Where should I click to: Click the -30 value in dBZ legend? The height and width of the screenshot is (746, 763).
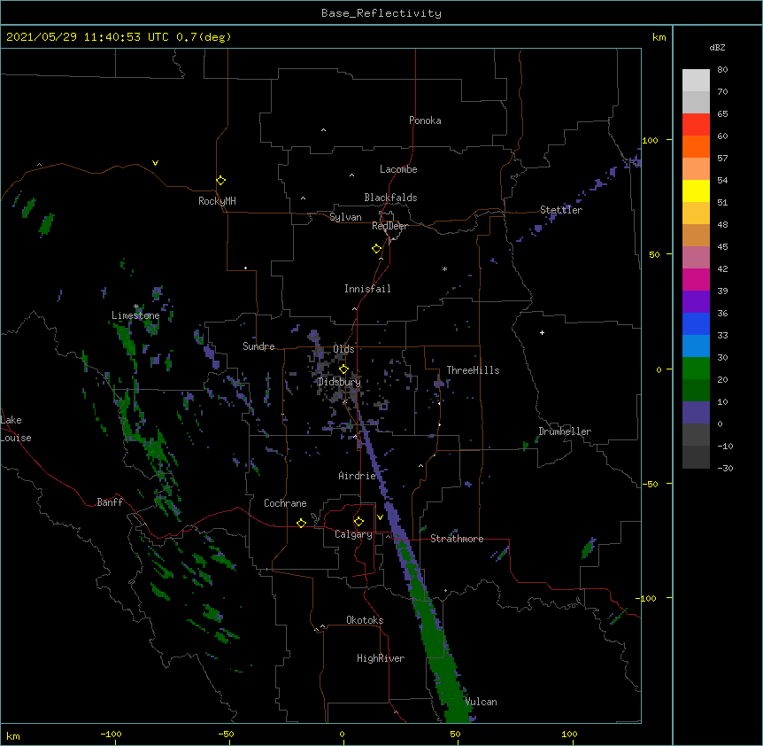[725, 468]
